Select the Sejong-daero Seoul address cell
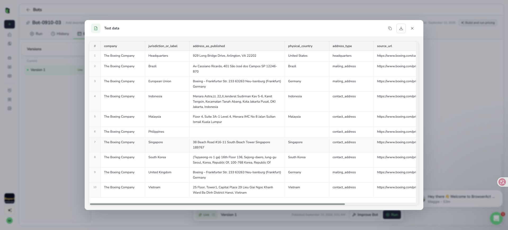Viewport: 508px width, 230px height. (237, 160)
